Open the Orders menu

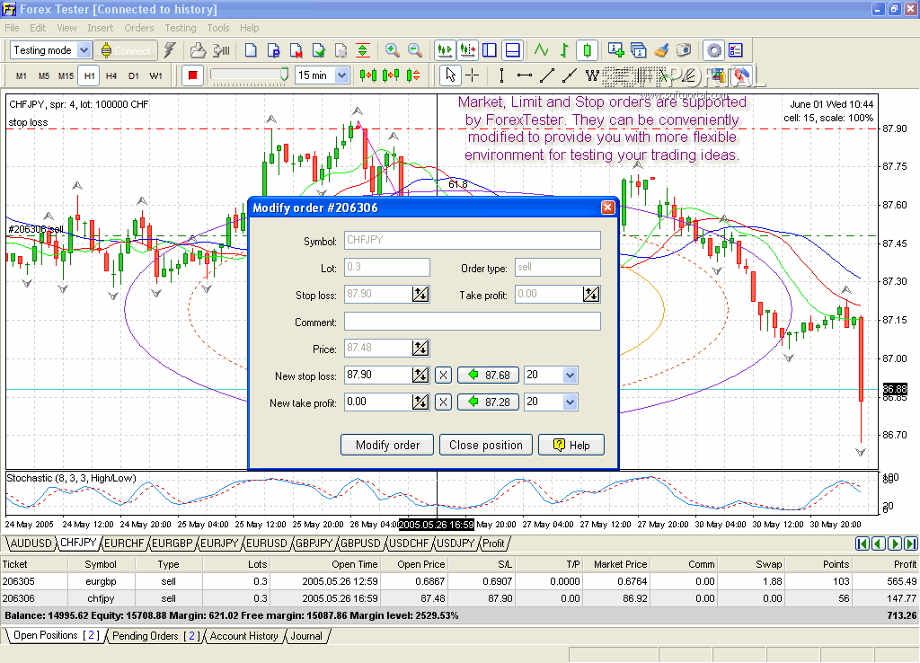tap(139, 28)
